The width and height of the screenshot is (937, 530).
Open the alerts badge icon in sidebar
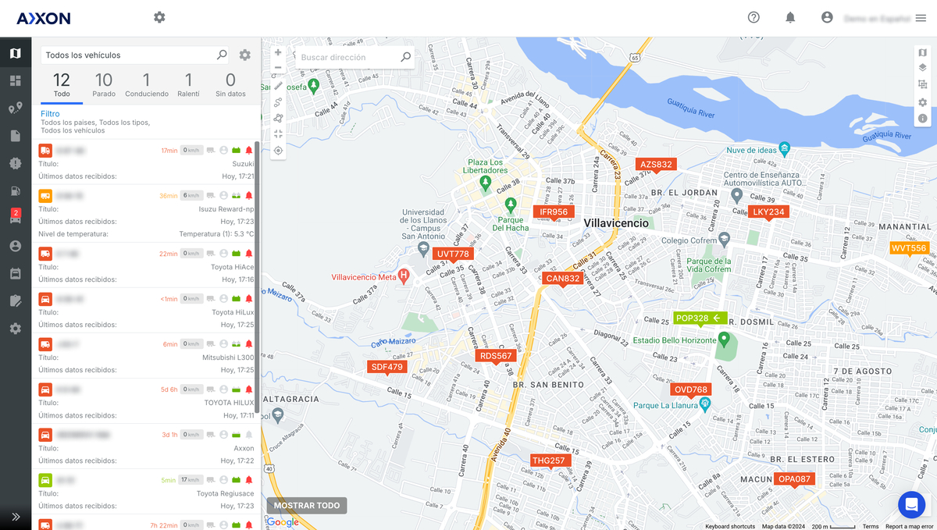pos(16,163)
